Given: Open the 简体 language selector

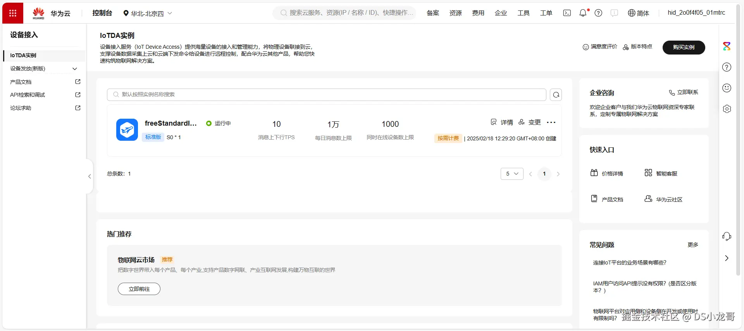Looking at the screenshot, I should pos(638,13).
